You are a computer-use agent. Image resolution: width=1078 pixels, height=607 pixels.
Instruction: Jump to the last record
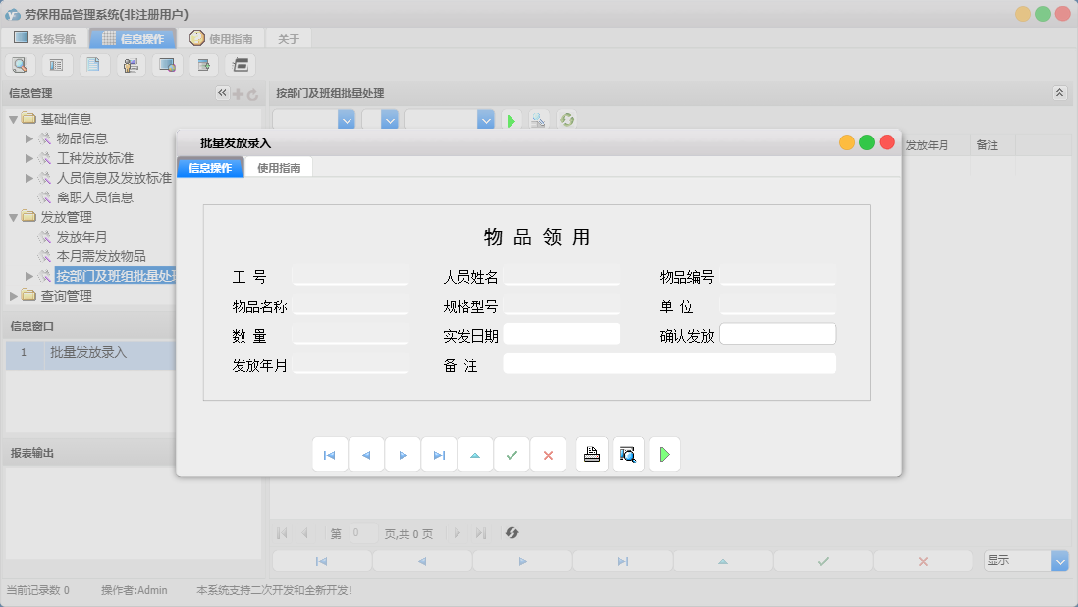click(x=439, y=454)
